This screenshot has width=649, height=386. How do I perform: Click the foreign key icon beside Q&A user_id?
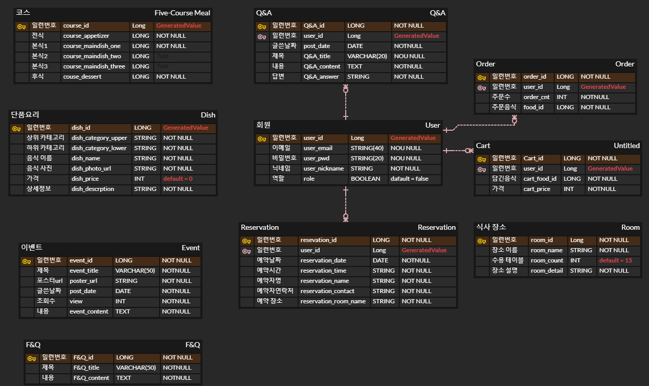pyautogui.click(x=261, y=36)
